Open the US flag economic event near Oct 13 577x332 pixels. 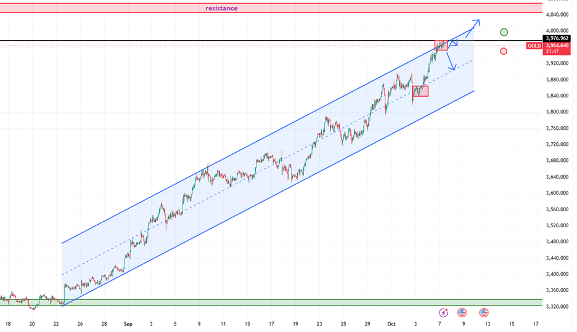pyautogui.click(x=484, y=313)
